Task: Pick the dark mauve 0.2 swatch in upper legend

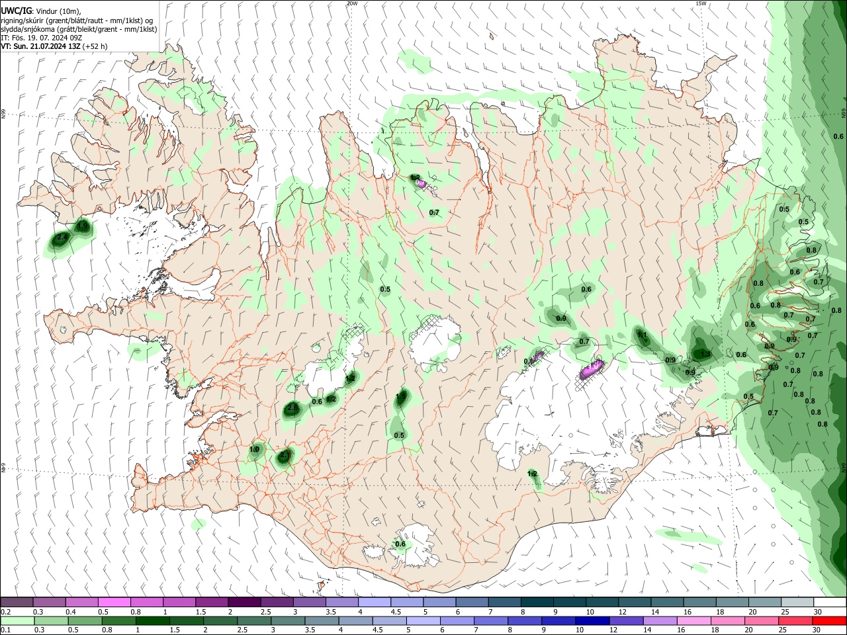Action: tap(17, 603)
